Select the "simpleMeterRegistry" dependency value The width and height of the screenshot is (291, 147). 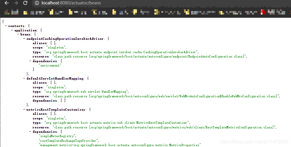coord(57,136)
